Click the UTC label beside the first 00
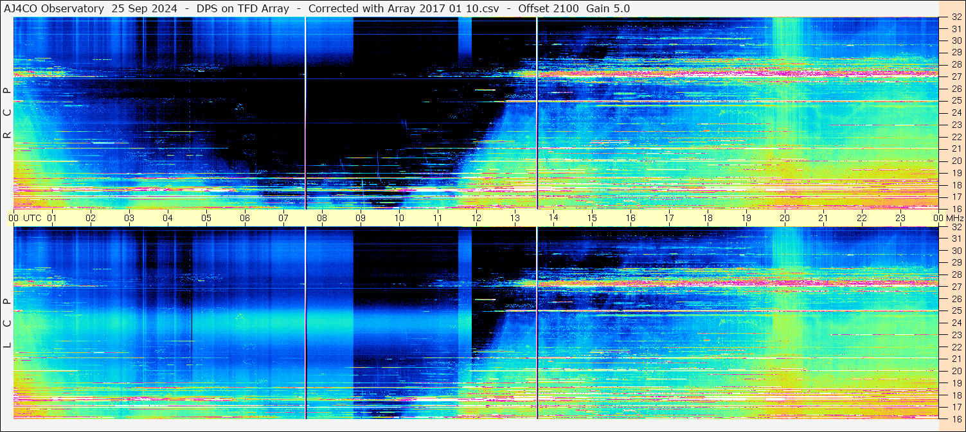Image resolution: width=966 pixels, height=432 pixels. 32,218
